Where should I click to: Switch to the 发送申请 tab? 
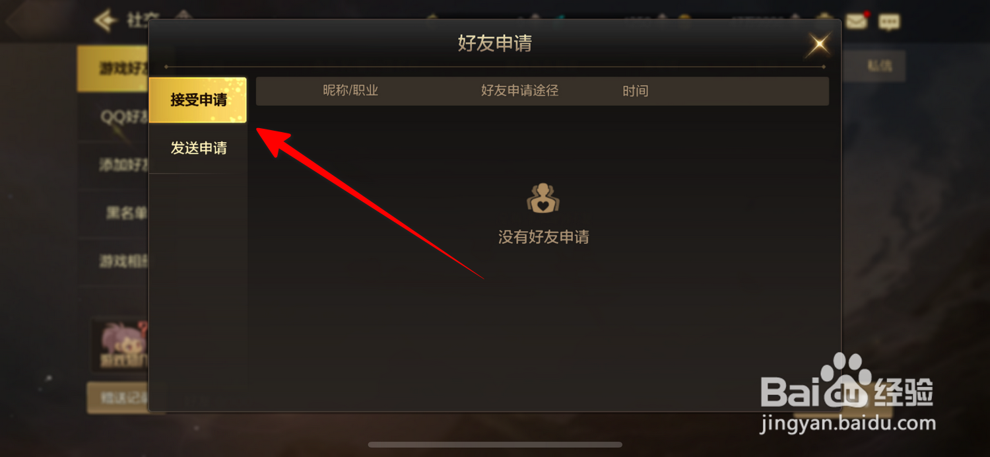[x=198, y=148]
